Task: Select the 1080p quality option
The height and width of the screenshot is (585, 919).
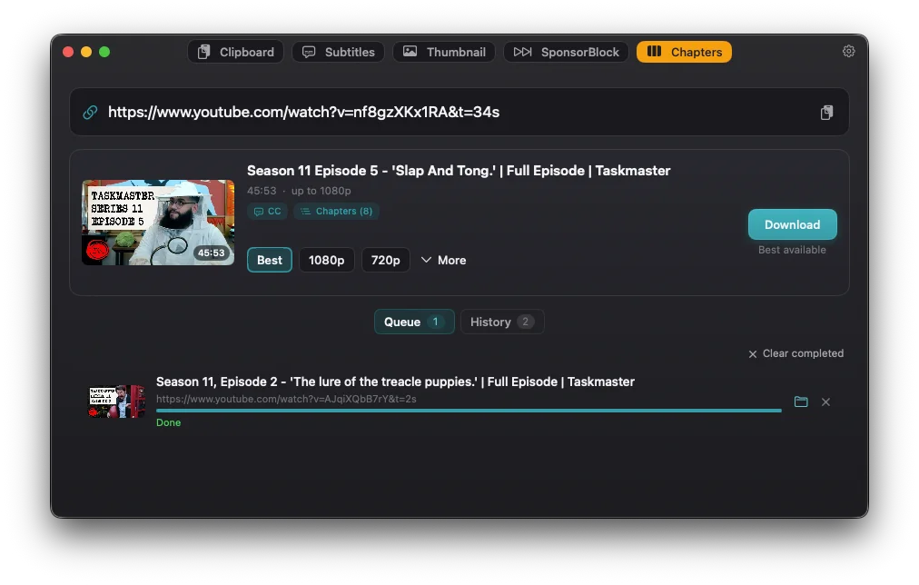Action: 326,260
